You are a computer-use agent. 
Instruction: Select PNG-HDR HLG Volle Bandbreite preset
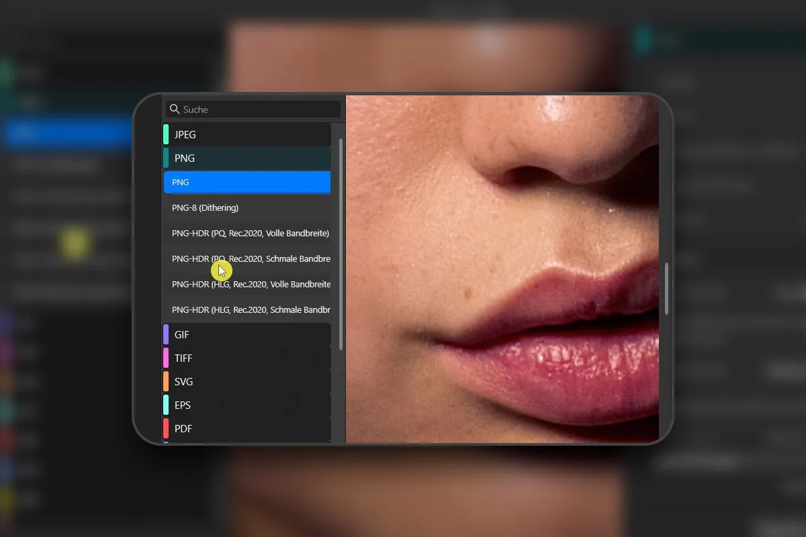[x=247, y=285]
